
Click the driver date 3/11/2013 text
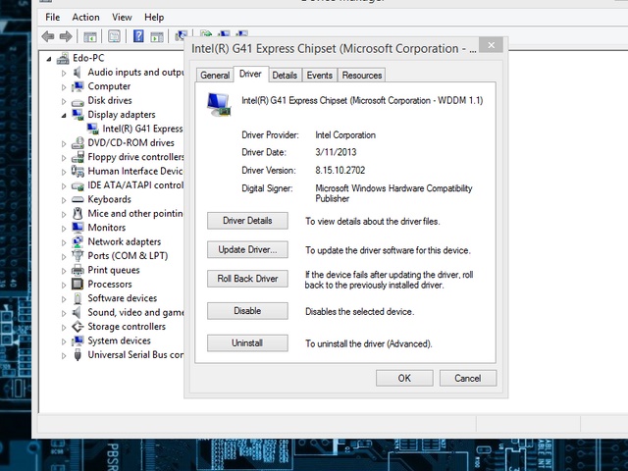pos(336,152)
